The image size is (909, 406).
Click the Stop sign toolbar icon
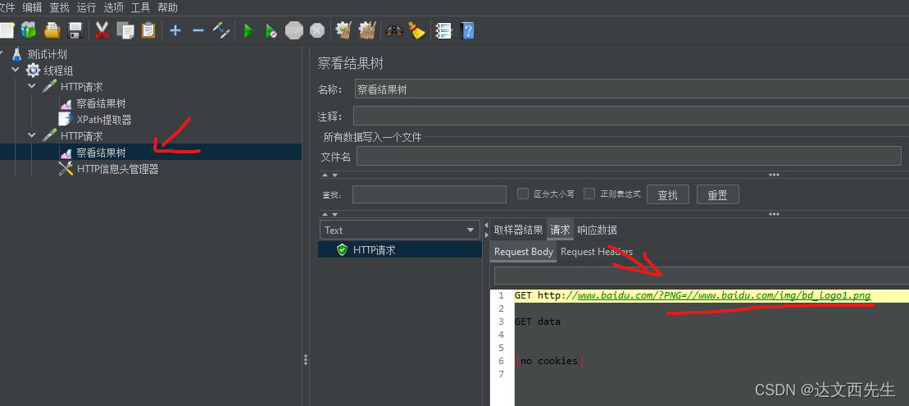[294, 30]
